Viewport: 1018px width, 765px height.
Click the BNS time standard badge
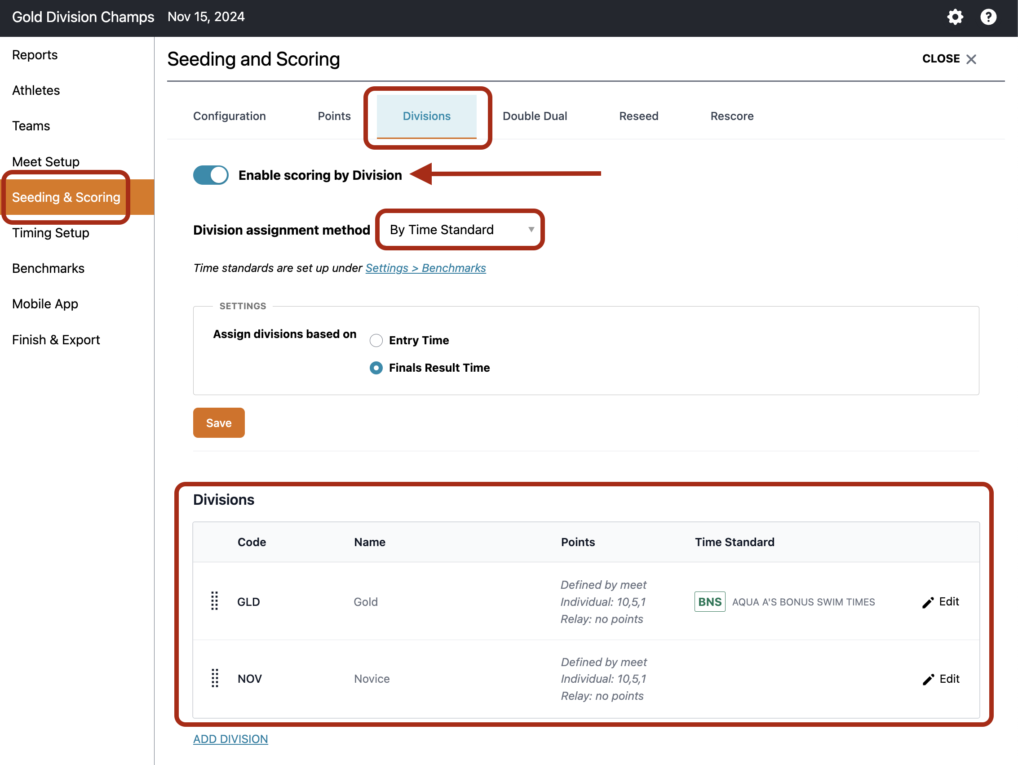click(x=709, y=601)
